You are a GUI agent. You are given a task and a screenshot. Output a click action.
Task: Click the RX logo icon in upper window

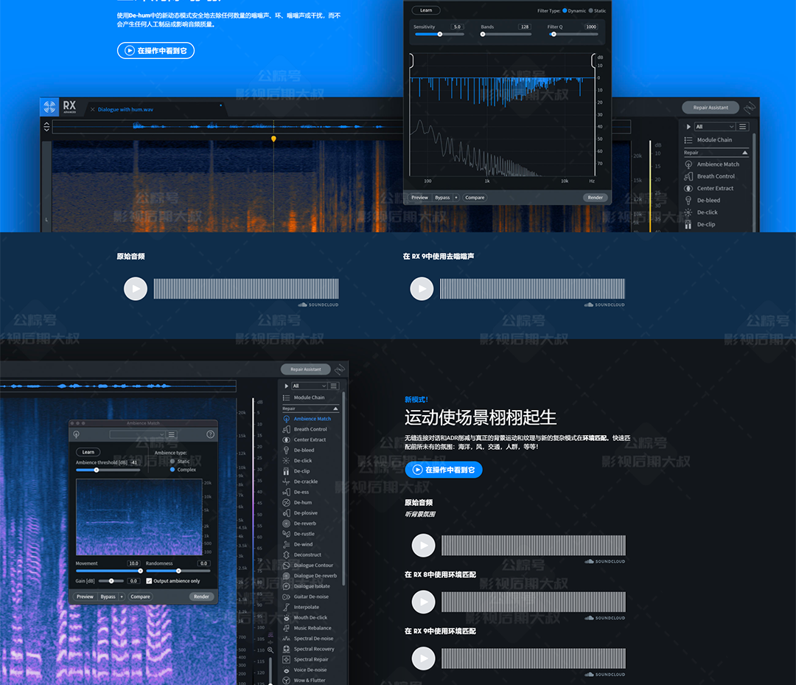pos(50,107)
